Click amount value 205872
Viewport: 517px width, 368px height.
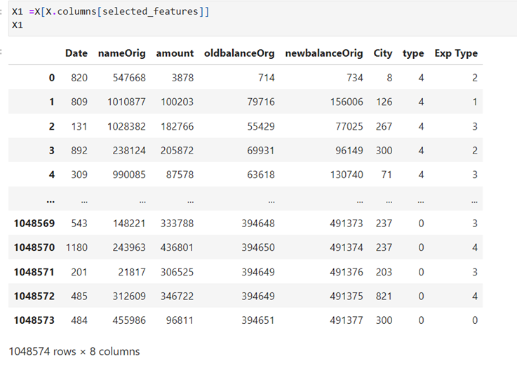[177, 151]
